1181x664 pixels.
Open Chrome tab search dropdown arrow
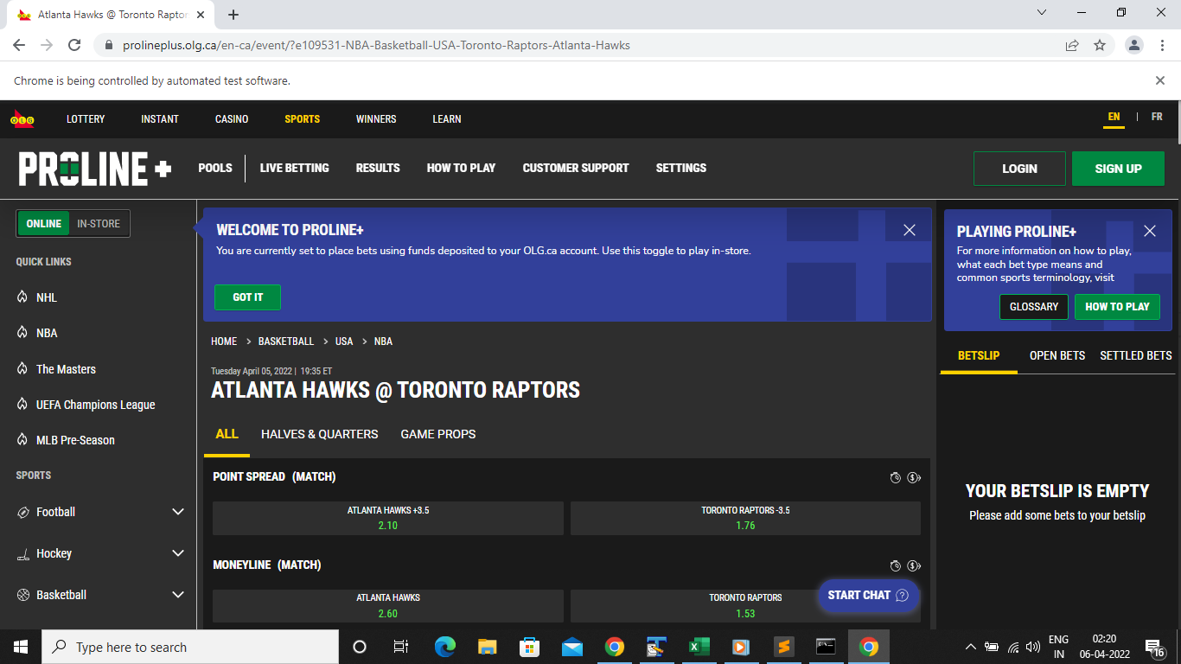pos(1041,13)
